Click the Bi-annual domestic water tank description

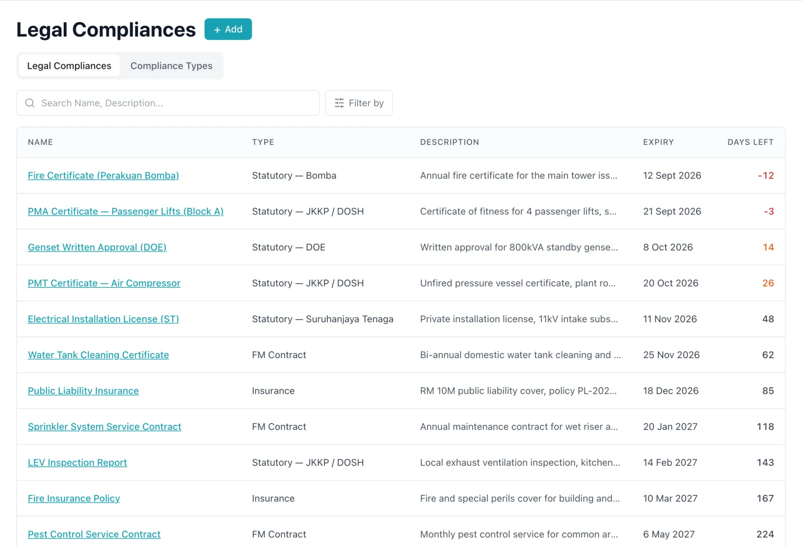(520, 355)
